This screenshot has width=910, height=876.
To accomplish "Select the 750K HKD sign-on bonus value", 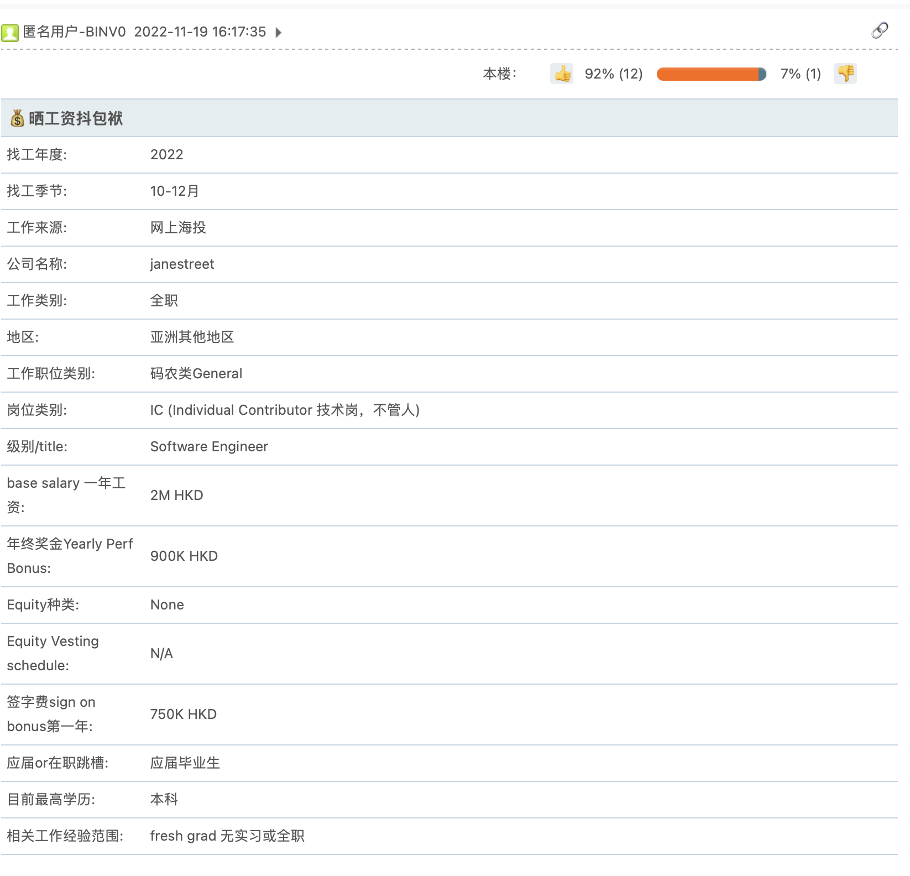I will [x=184, y=714].
